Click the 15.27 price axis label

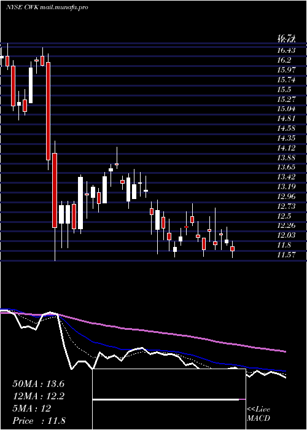(x=286, y=100)
